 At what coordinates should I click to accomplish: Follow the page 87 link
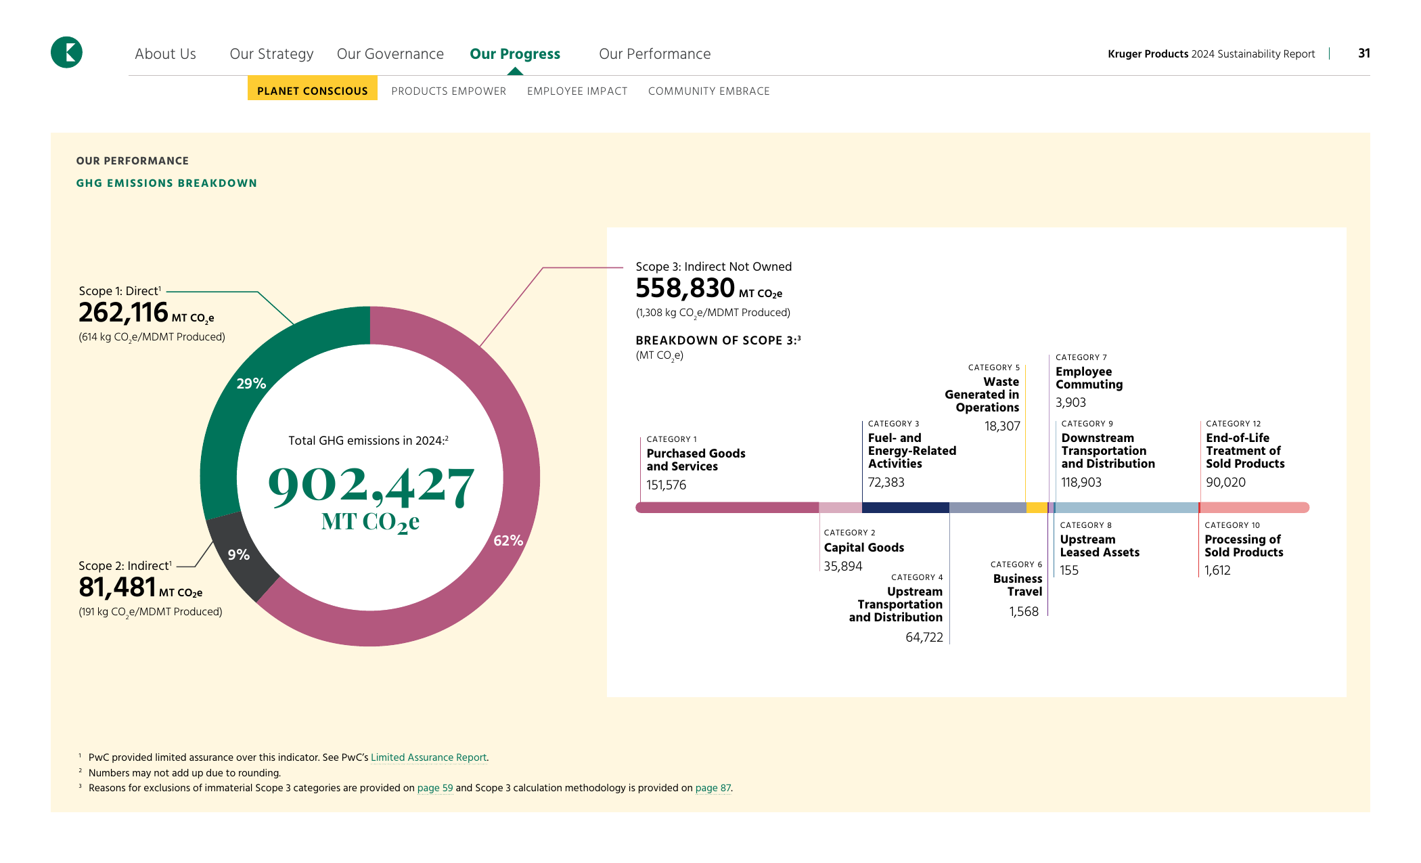(x=713, y=788)
